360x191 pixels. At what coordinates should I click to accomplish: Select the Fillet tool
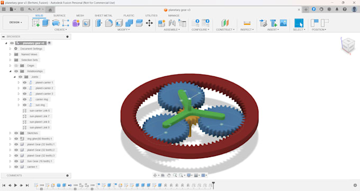point(109,23)
